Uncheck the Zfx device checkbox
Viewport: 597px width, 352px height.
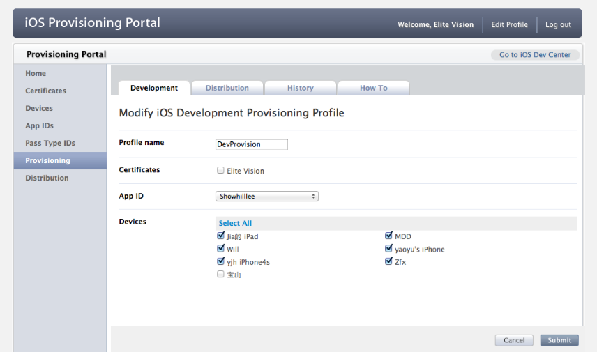(x=388, y=261)
